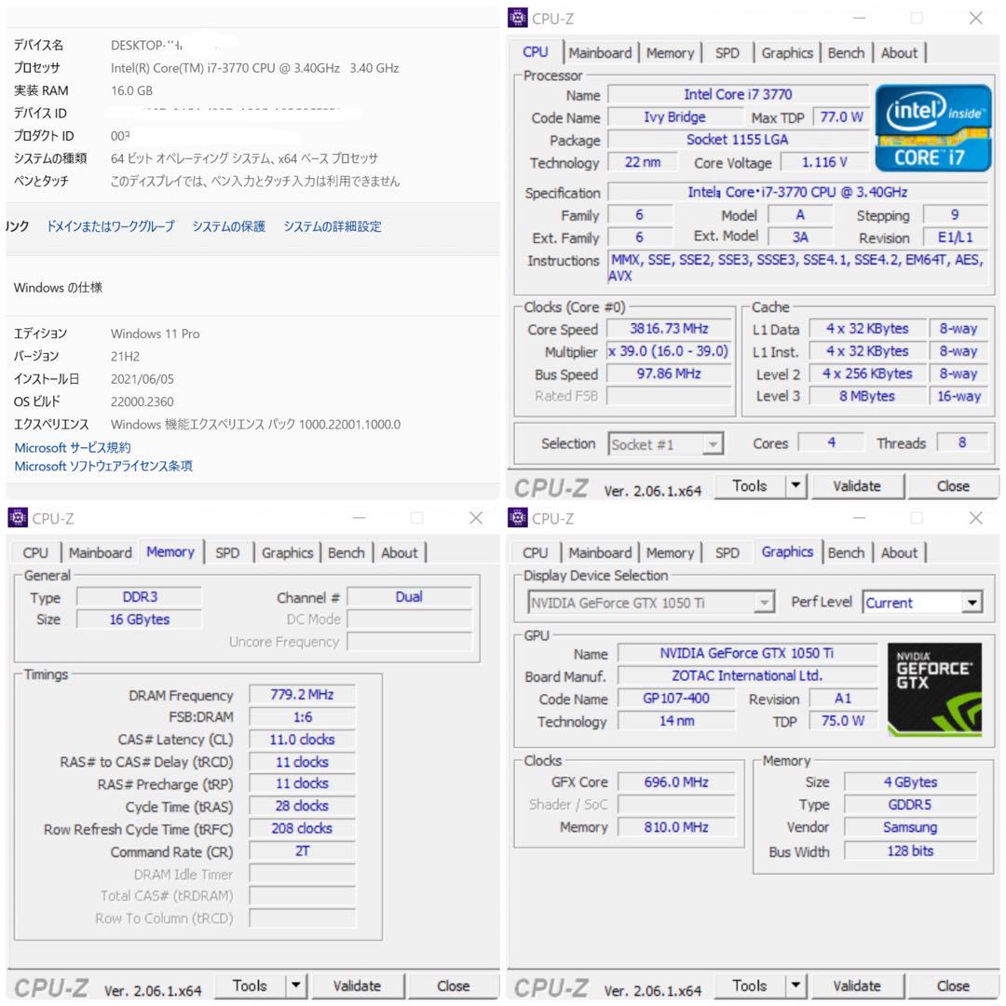Open the About tab in the CPU tab window
The width and height of the screenshot is (1006, 1006).
click(x=899, y=52)
